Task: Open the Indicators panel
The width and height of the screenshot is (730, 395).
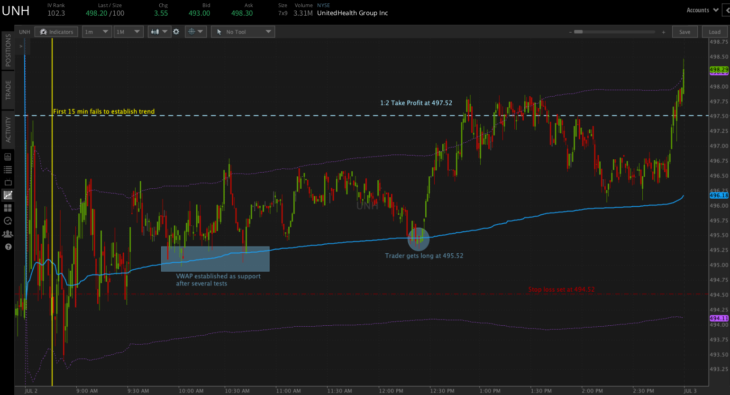Action: (x=56, y=31)
